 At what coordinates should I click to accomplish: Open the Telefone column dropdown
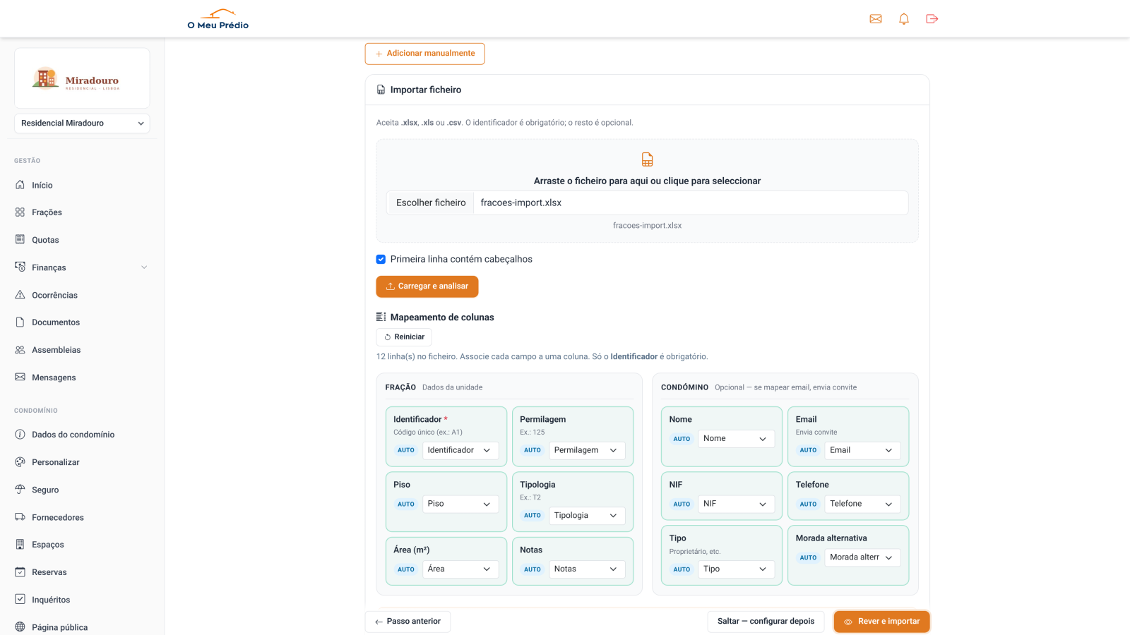pos(862,504)
